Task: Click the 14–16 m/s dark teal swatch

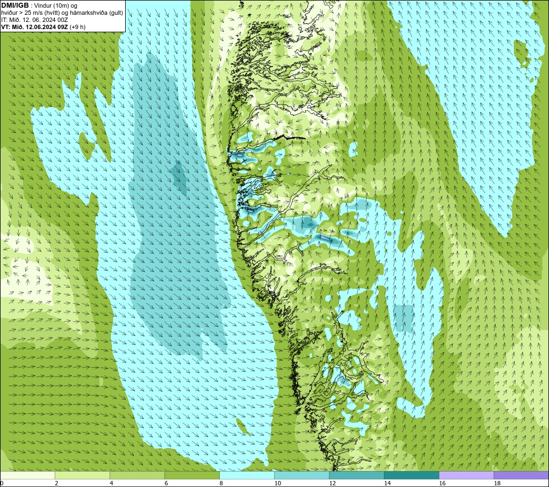Action: (x=411, y=475)
